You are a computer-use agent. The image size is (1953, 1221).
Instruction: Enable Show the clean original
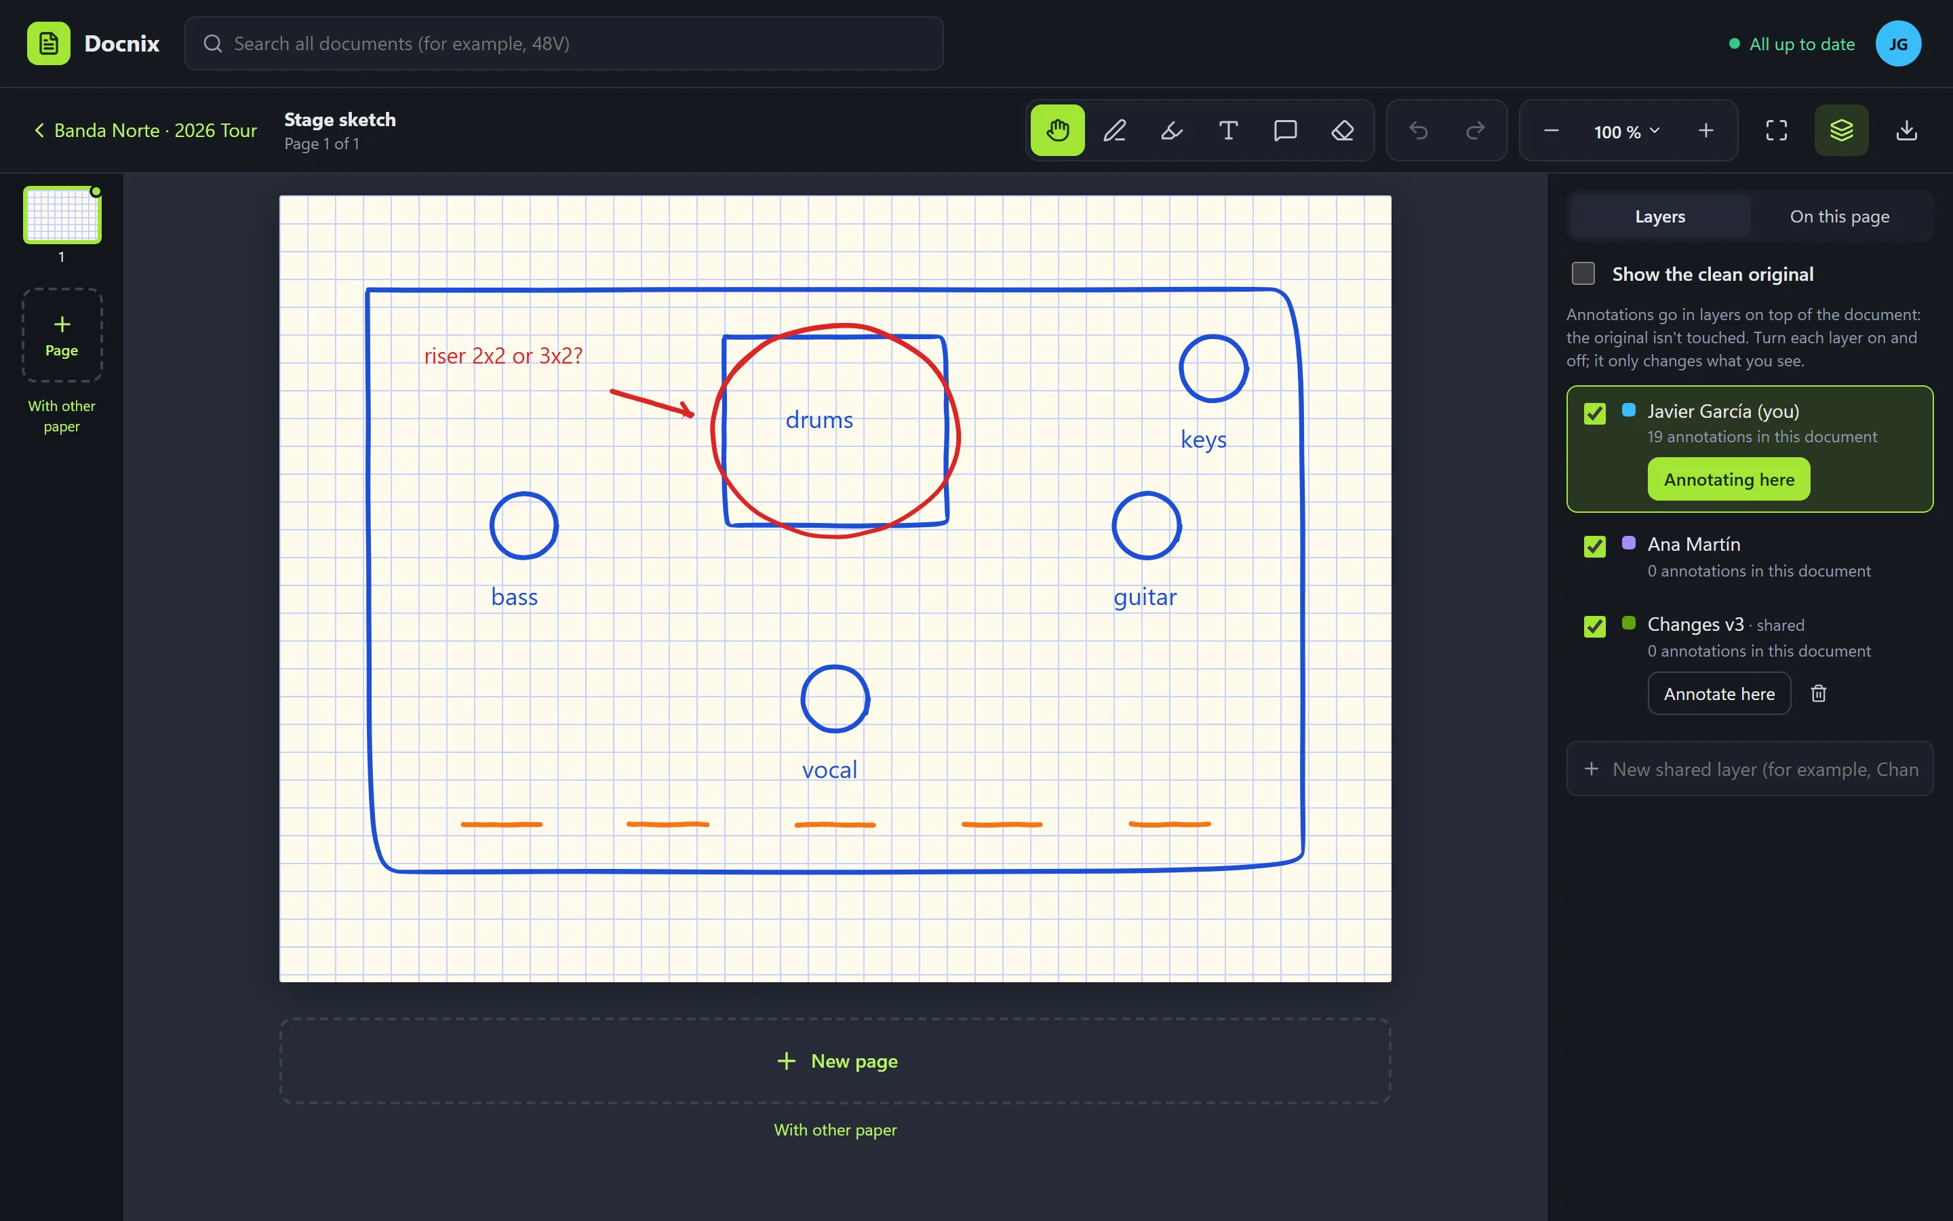(1583, 274)
